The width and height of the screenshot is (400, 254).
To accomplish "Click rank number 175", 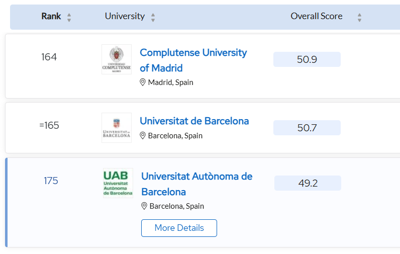I will tap(51, 181).
